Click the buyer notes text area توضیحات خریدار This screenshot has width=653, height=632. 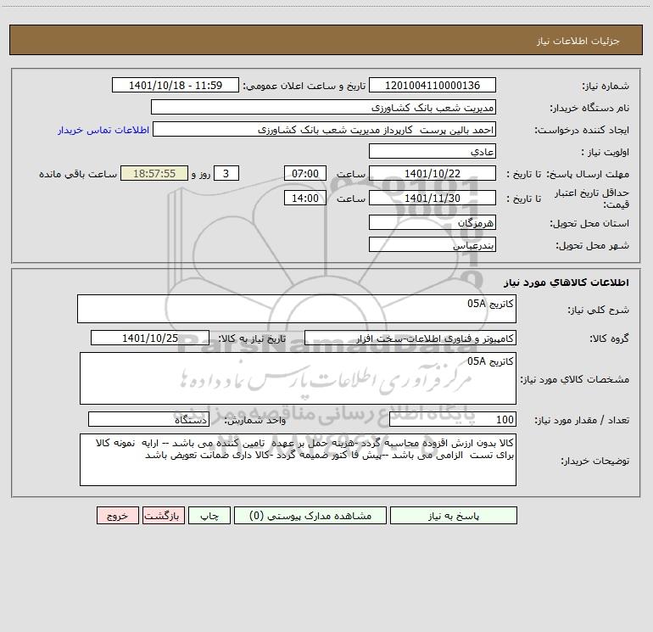click(x=298, y=460)
